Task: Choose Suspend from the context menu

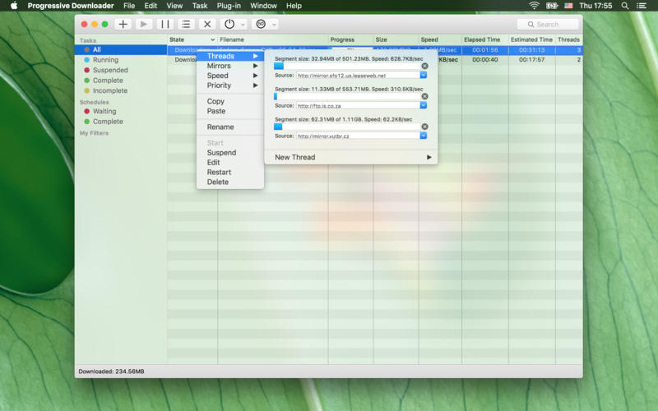Action: [221, 153]
